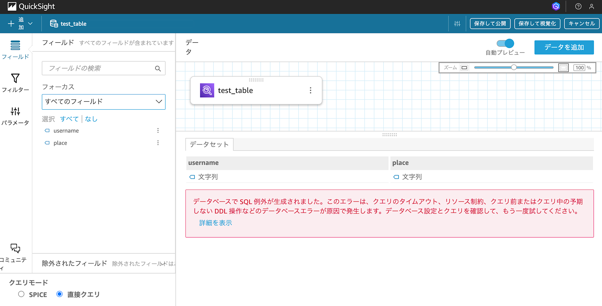Click the field search magnifier icon

click(158, 69)
